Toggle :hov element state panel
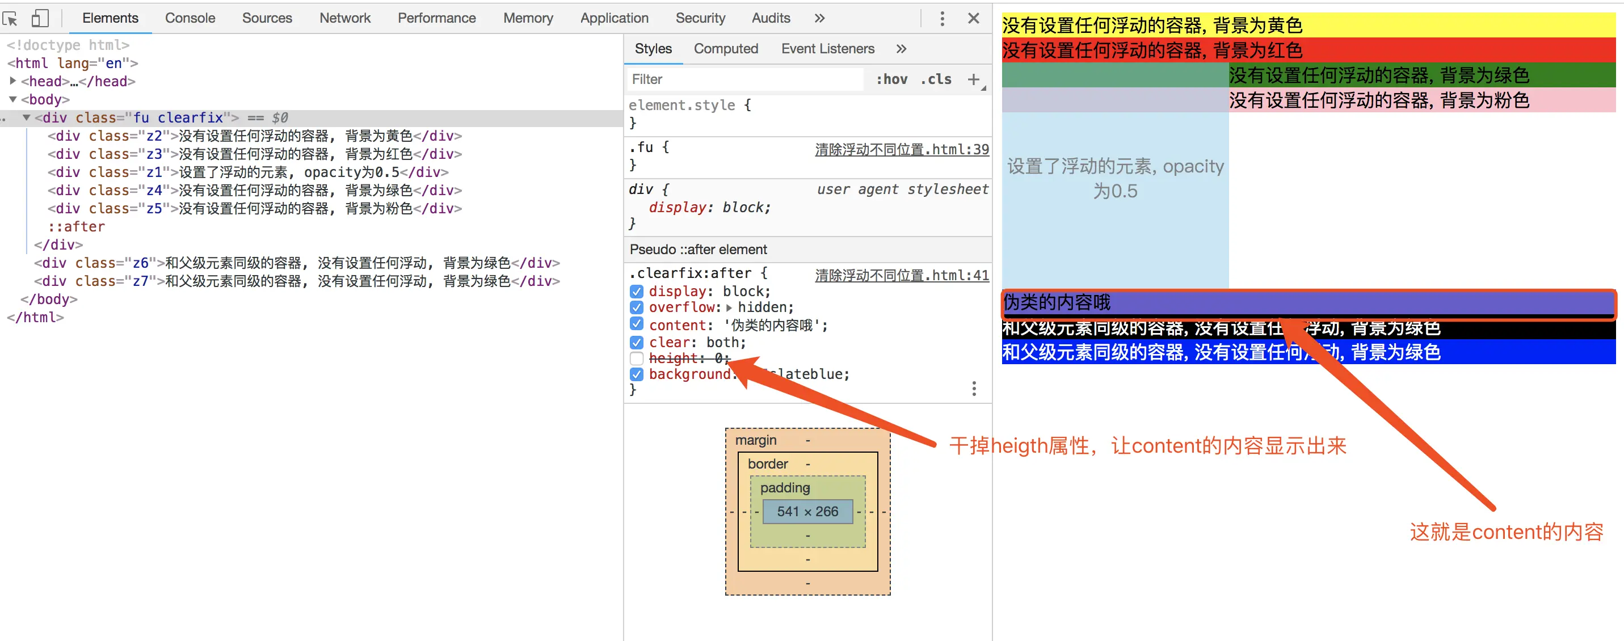Viewport: 1624px width, 641px height. pos(891,79)
